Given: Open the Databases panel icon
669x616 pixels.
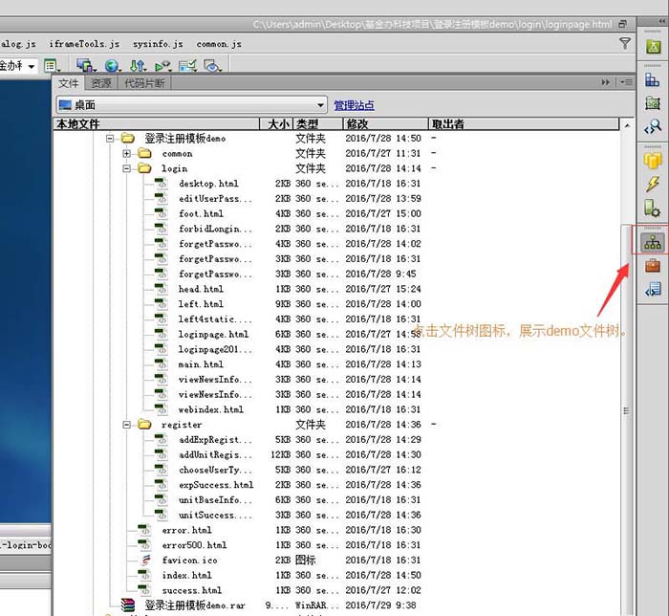Looking at the screenshot, I should coord(653,161).
